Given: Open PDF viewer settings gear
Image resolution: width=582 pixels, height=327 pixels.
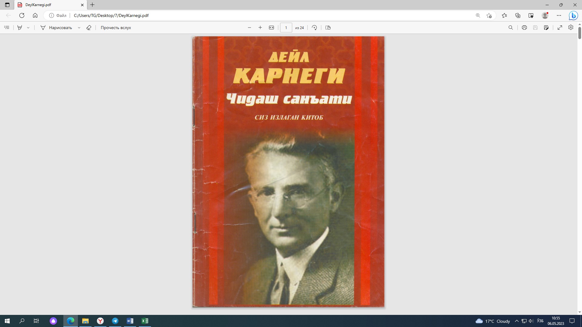Looking at the screenshot, I should pyautogui.click(x=571, y=28).
